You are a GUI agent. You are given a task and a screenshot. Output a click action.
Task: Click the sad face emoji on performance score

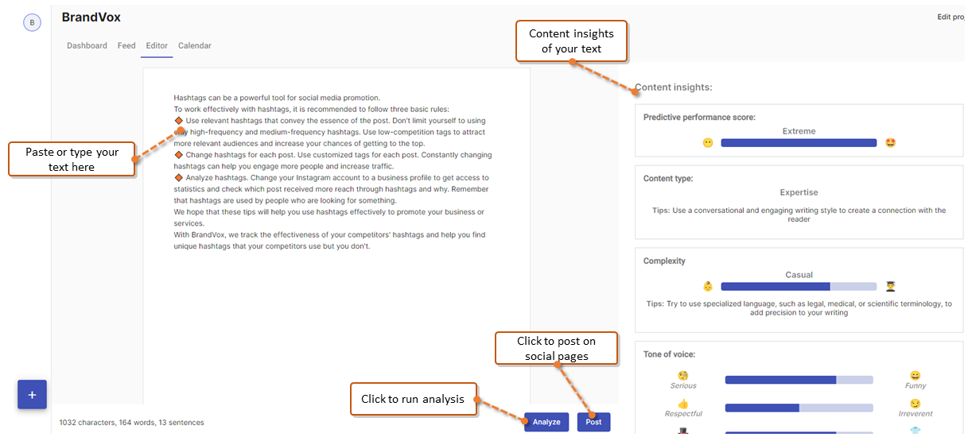tap(708, 143)
